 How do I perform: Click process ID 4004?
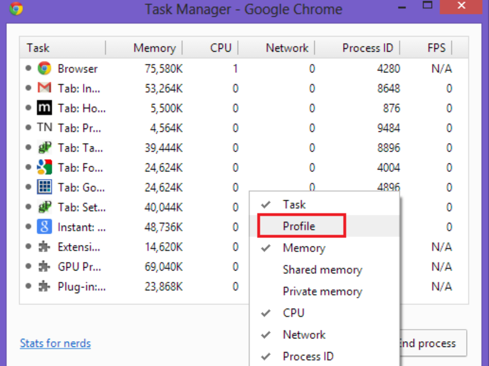389,168
